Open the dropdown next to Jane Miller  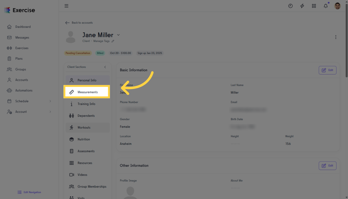pos(118,35)
